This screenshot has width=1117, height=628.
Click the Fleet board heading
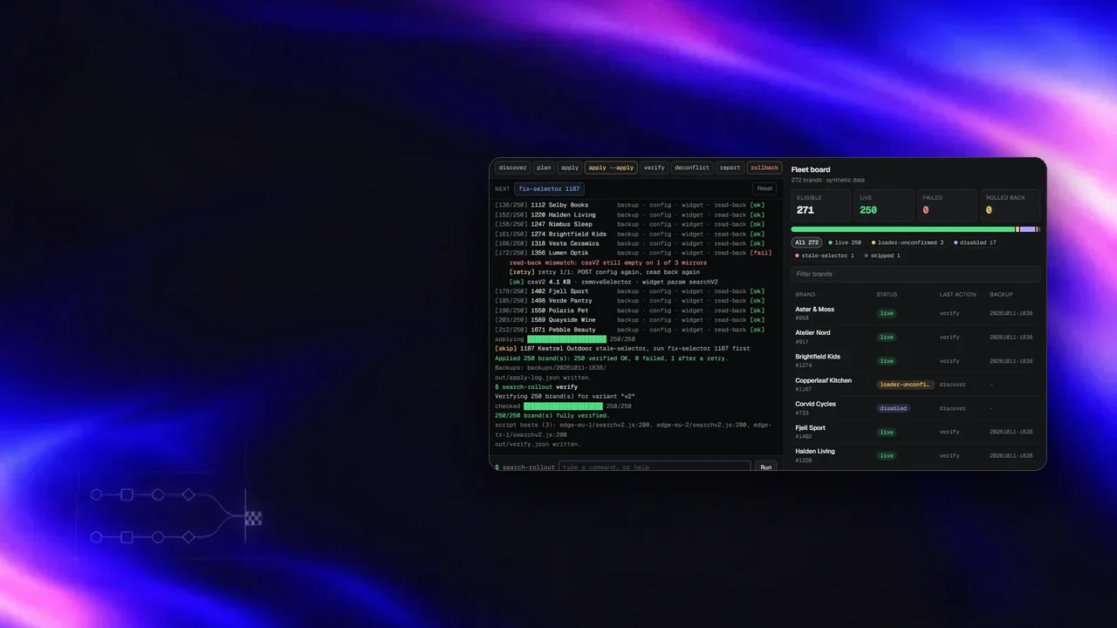coord(811,169)
